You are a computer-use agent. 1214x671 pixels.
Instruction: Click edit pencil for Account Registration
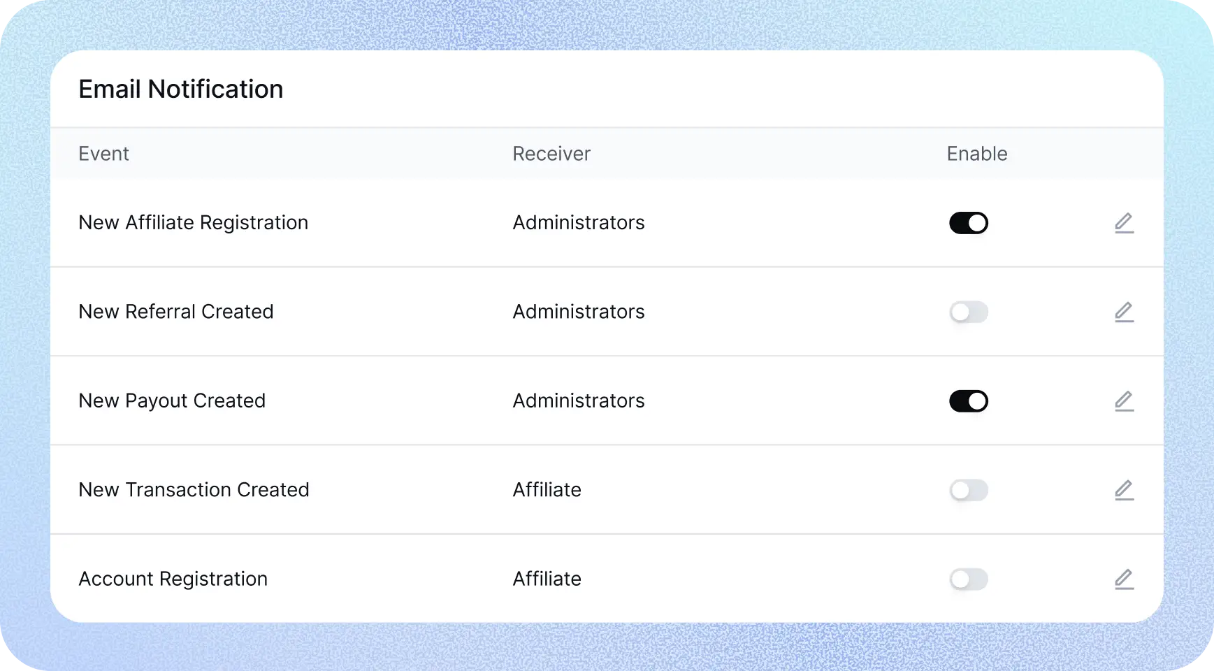(x=1124, y=579)
